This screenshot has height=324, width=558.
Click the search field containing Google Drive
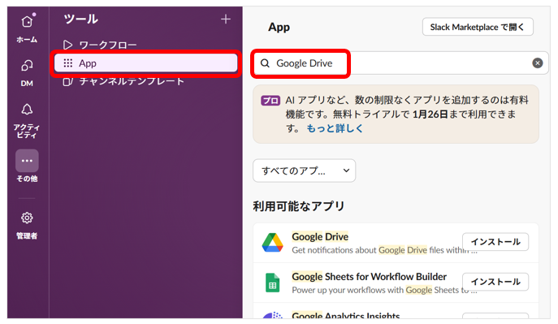400,63
